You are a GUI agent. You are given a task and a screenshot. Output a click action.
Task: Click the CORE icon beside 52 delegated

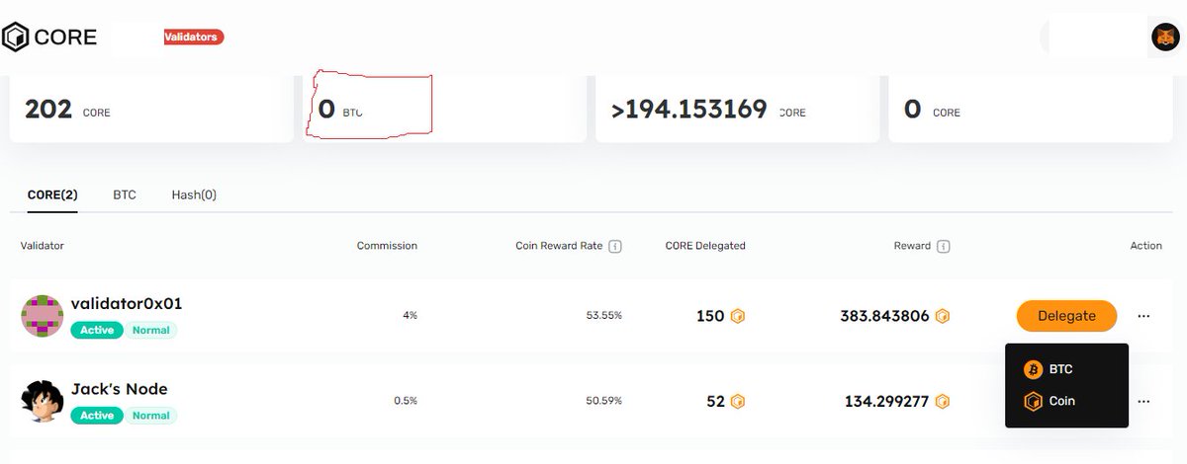click(737, 402)
